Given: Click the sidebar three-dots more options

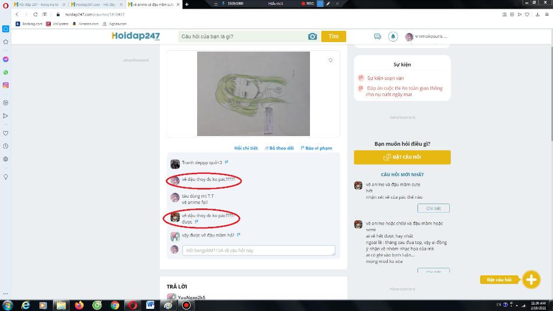Looking at the screenshot, I should tap(5, 293).
